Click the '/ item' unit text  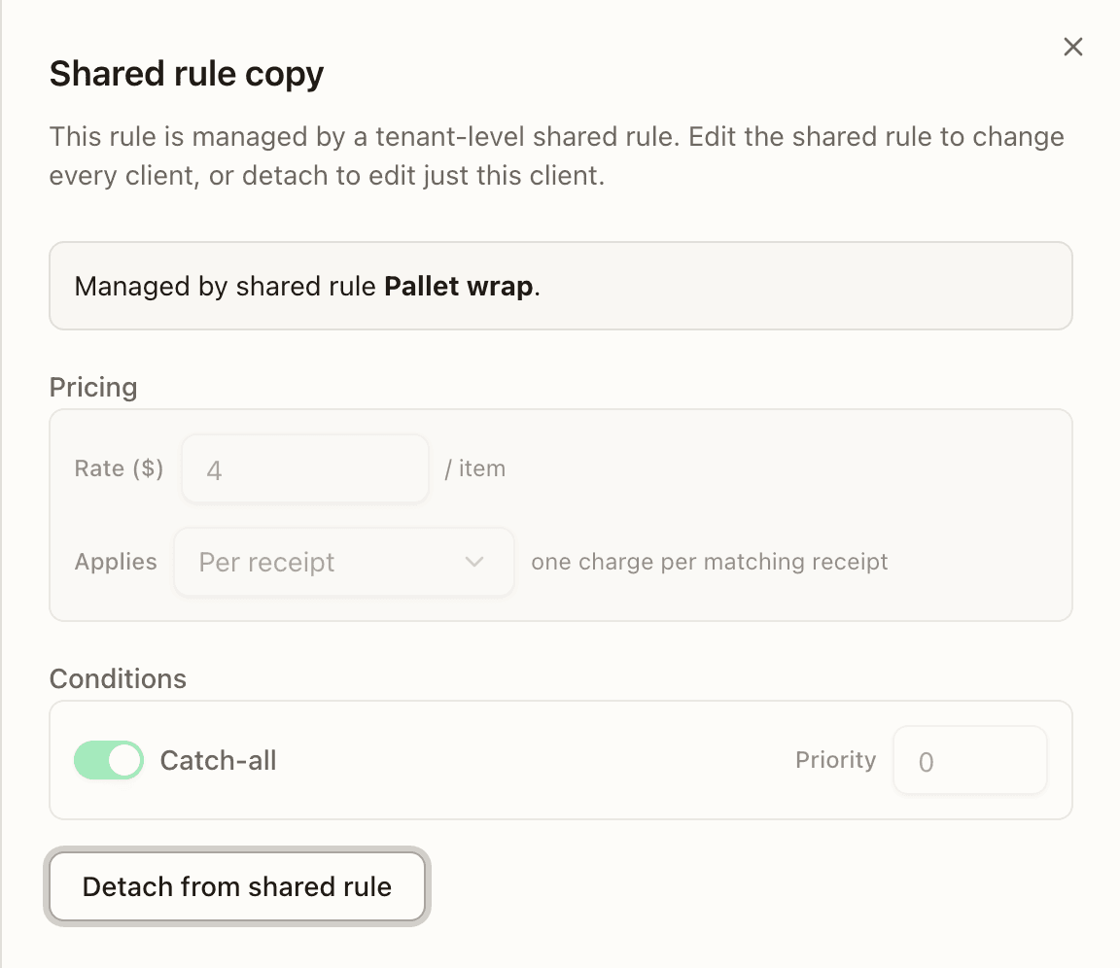475,468
